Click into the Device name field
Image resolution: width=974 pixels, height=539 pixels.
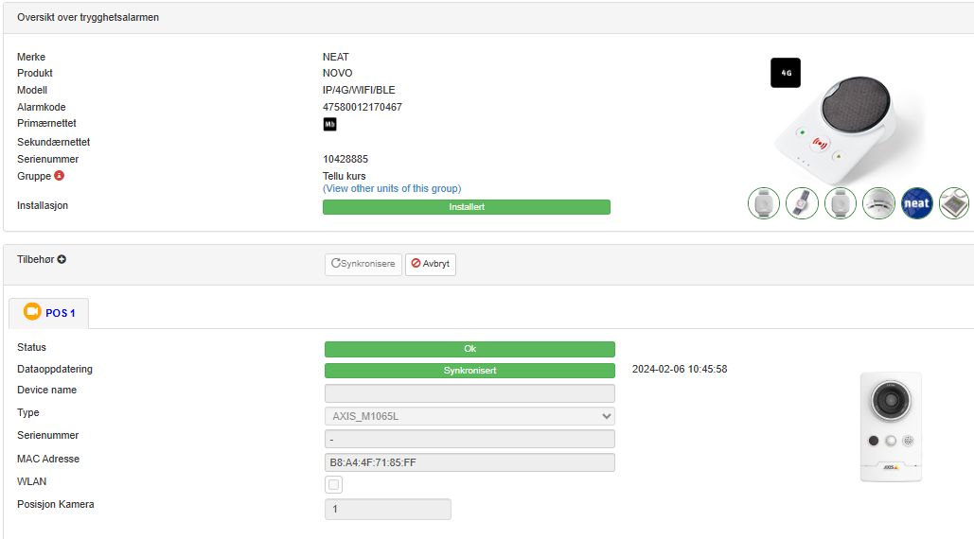pos(469,393)
